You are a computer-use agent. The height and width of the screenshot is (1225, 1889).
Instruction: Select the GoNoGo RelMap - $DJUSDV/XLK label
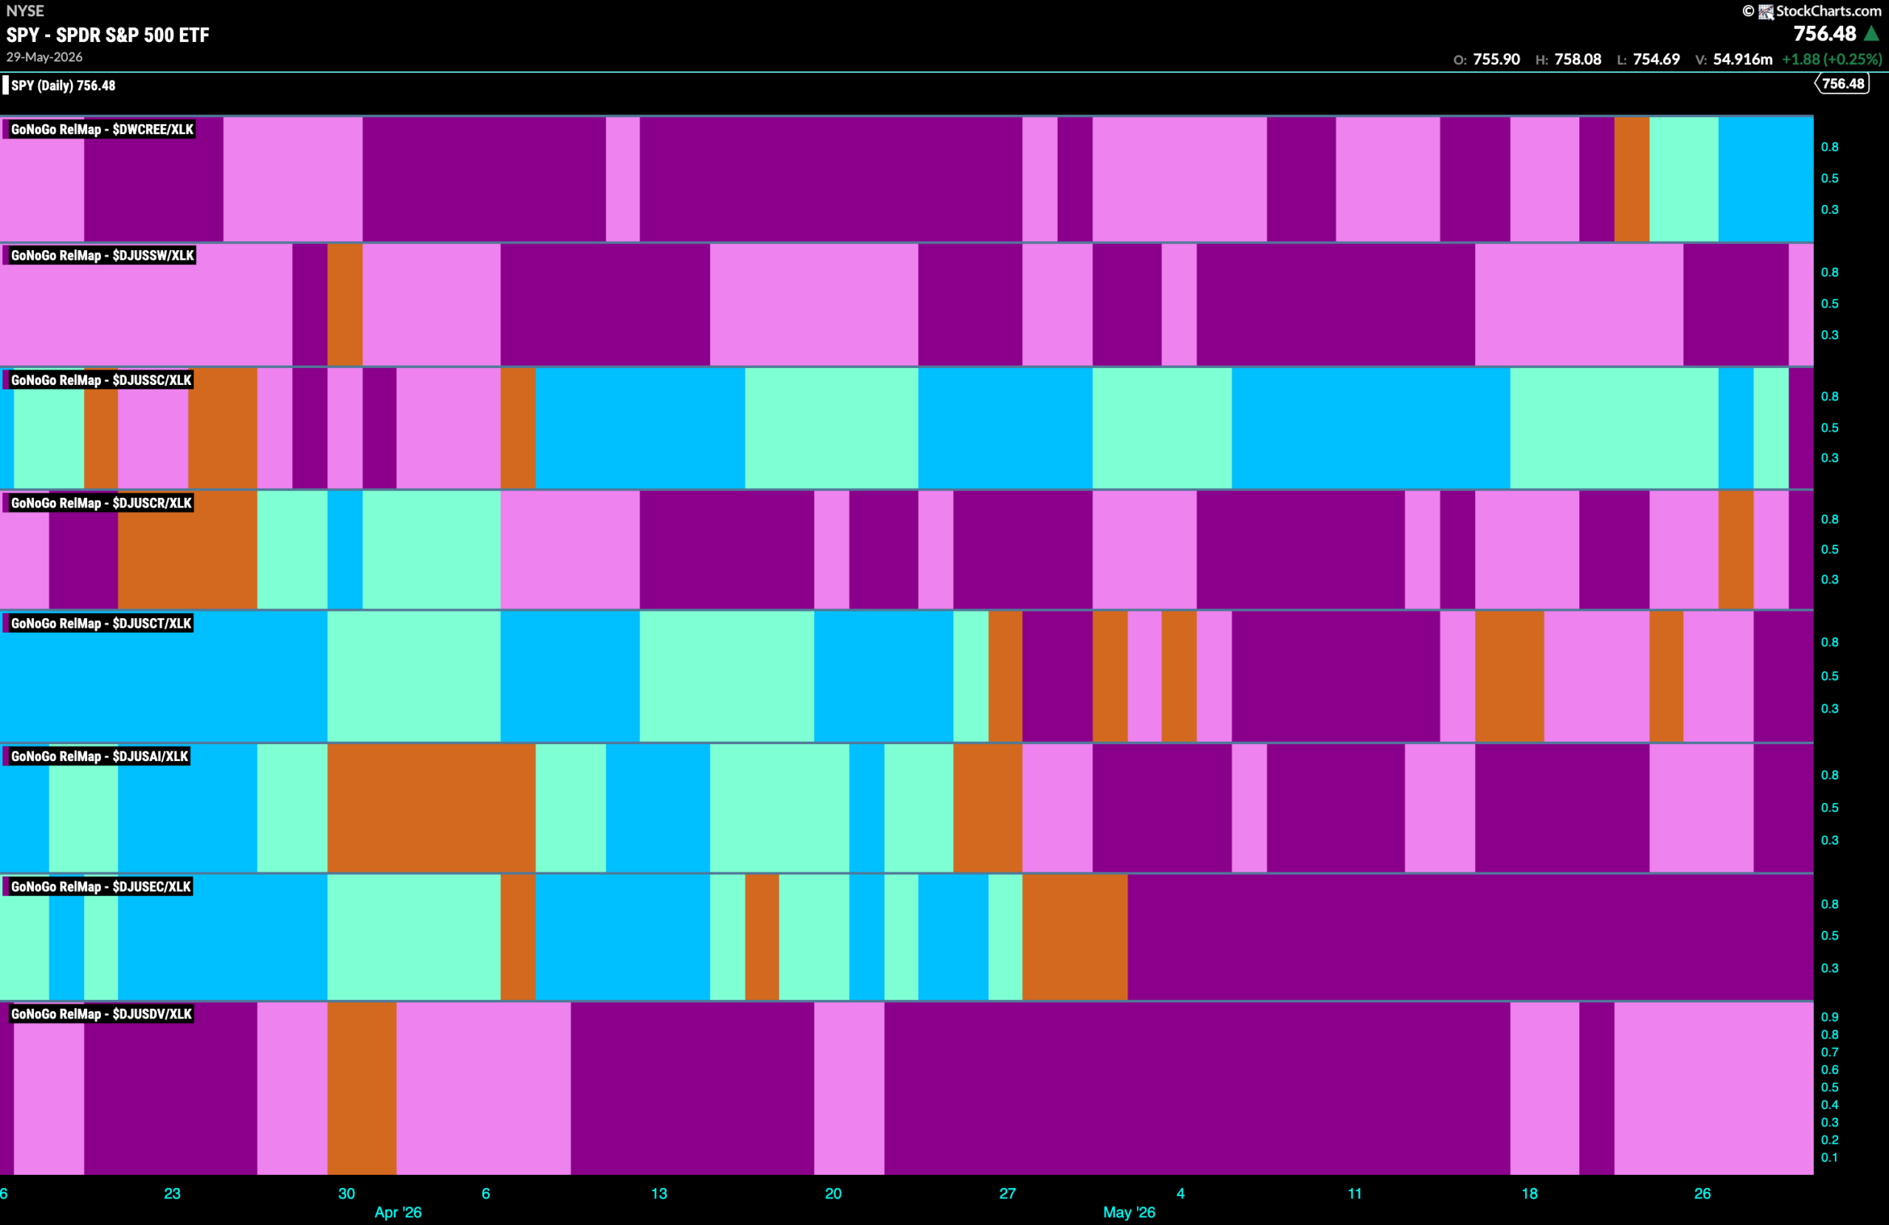click(x=102, y=1014)
